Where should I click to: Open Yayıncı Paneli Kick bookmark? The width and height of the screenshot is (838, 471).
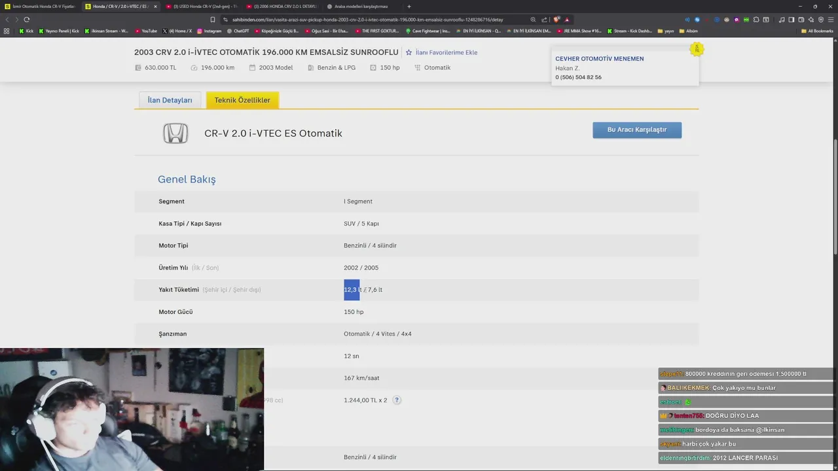[59, 31]
